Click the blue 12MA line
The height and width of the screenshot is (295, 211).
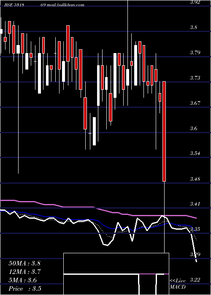click(98, 220)
